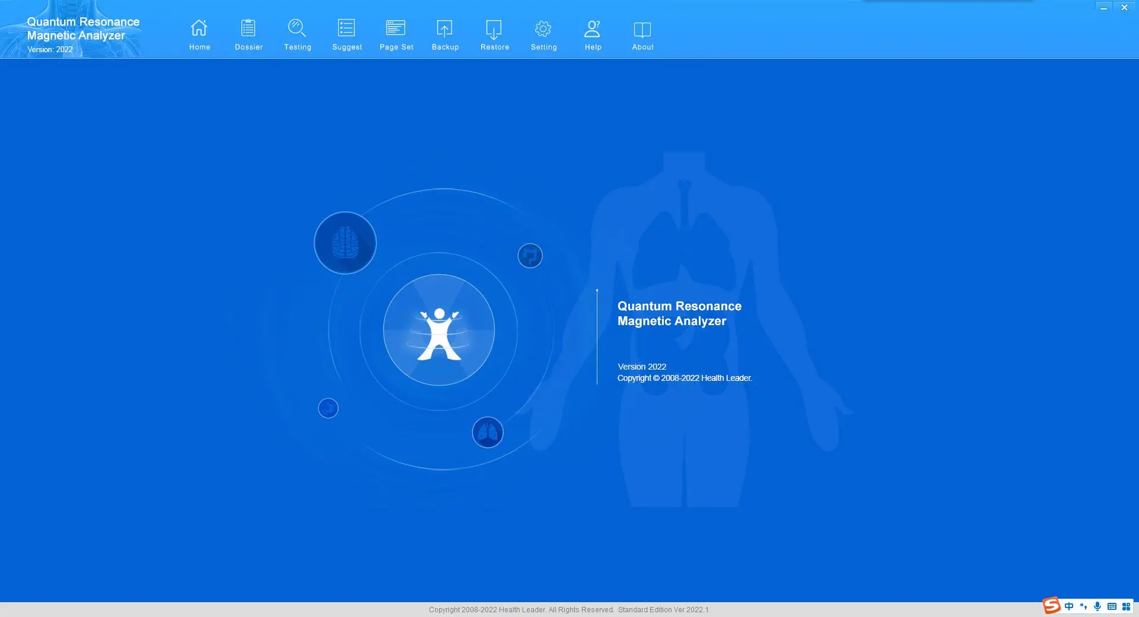The image size is (1139, 617).
Task: Click the status bar 'All Rights Reserved' text
Action: point(581,610)
